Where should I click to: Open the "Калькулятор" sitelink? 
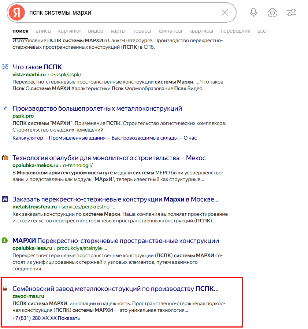[x=28, y=138]
